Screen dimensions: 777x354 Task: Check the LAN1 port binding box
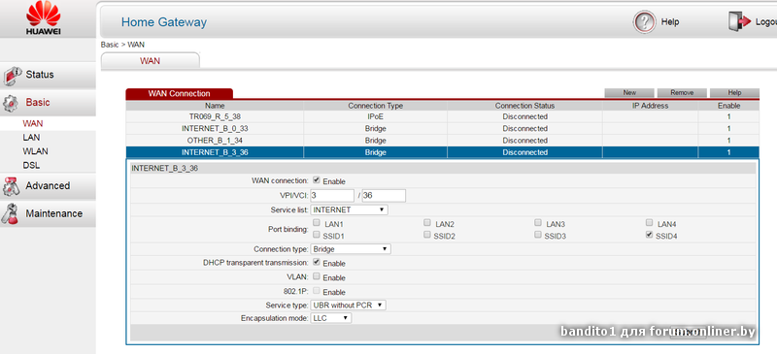(317, 223)
